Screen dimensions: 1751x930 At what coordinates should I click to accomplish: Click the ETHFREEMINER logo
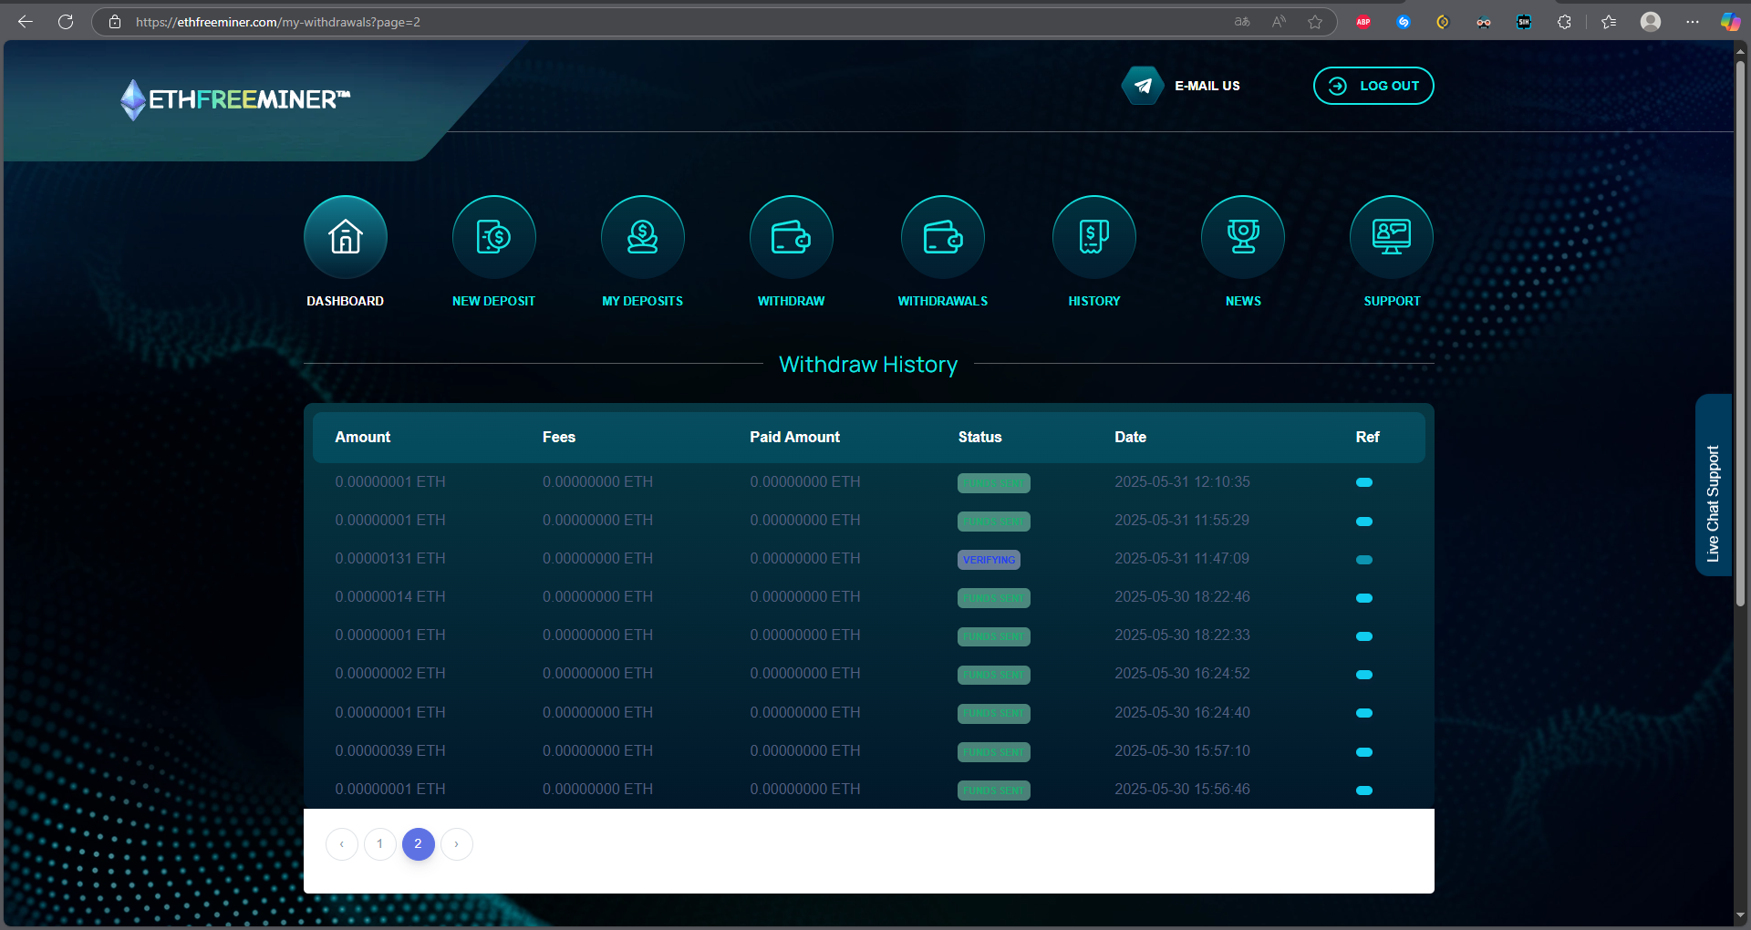click(235, 99)
